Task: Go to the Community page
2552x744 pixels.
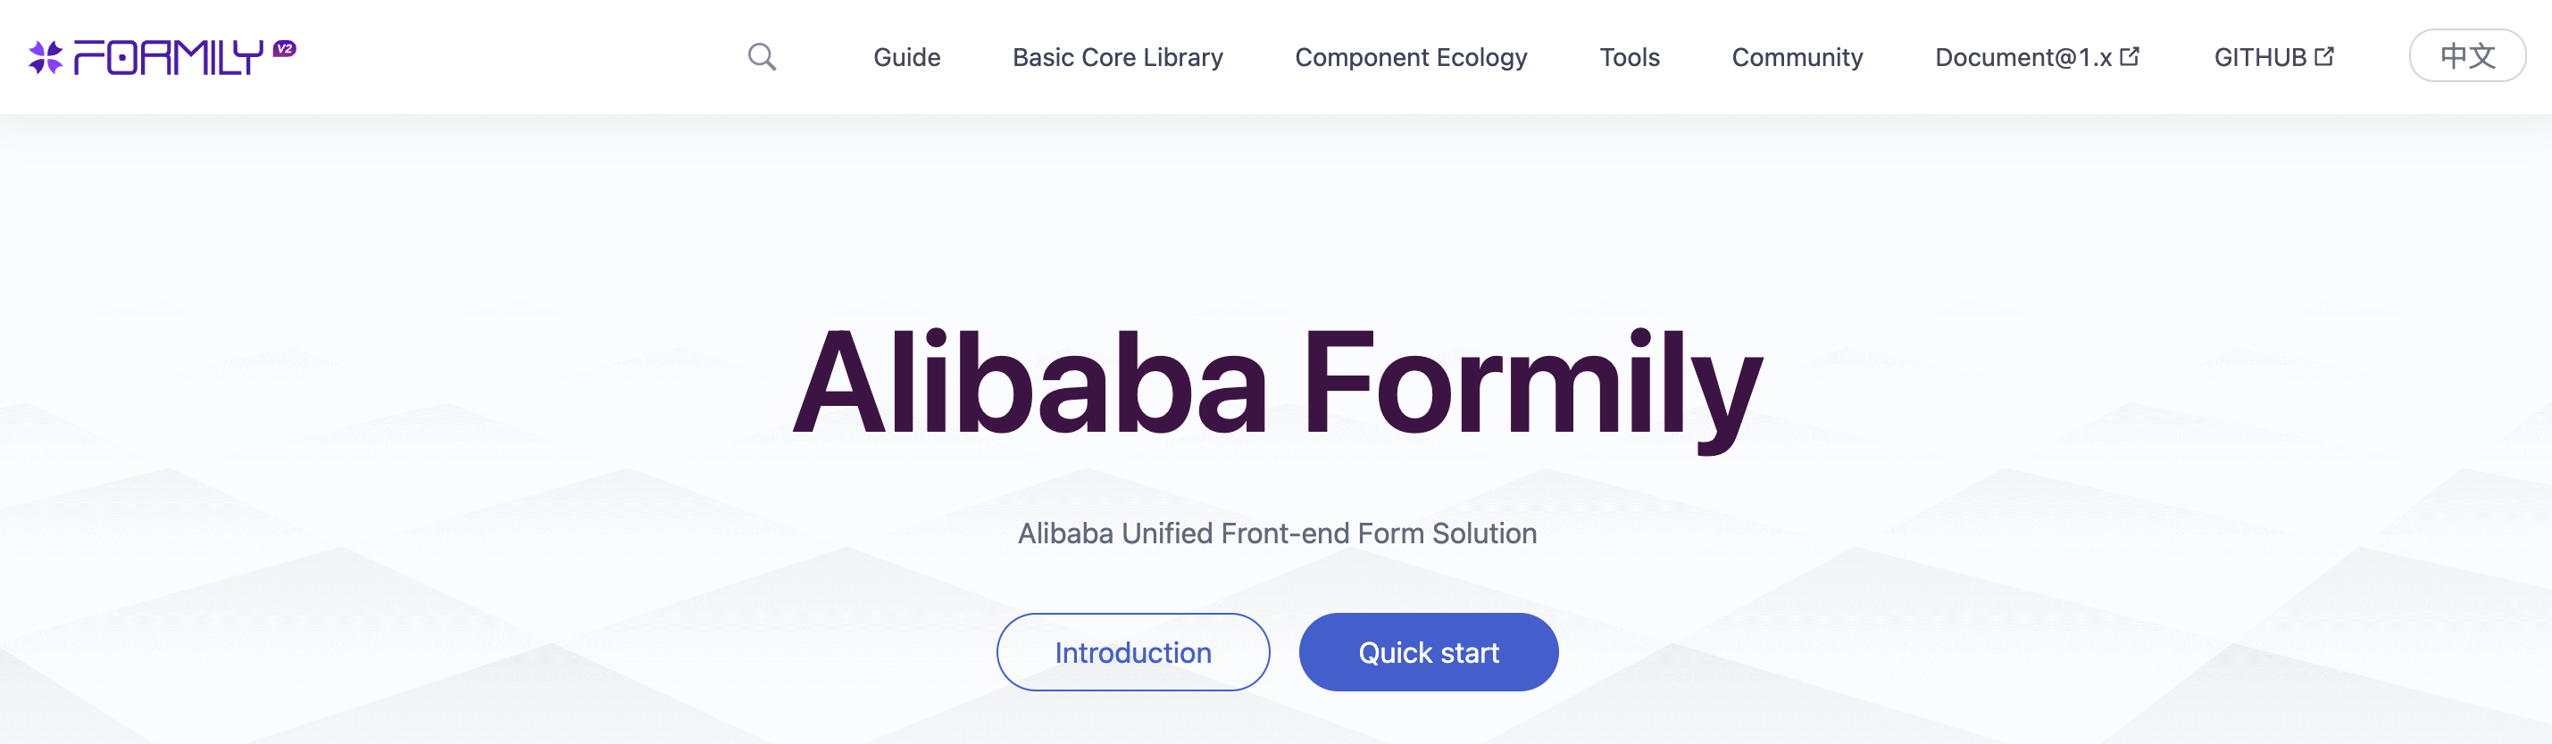Action: [x=1797, y=57]
